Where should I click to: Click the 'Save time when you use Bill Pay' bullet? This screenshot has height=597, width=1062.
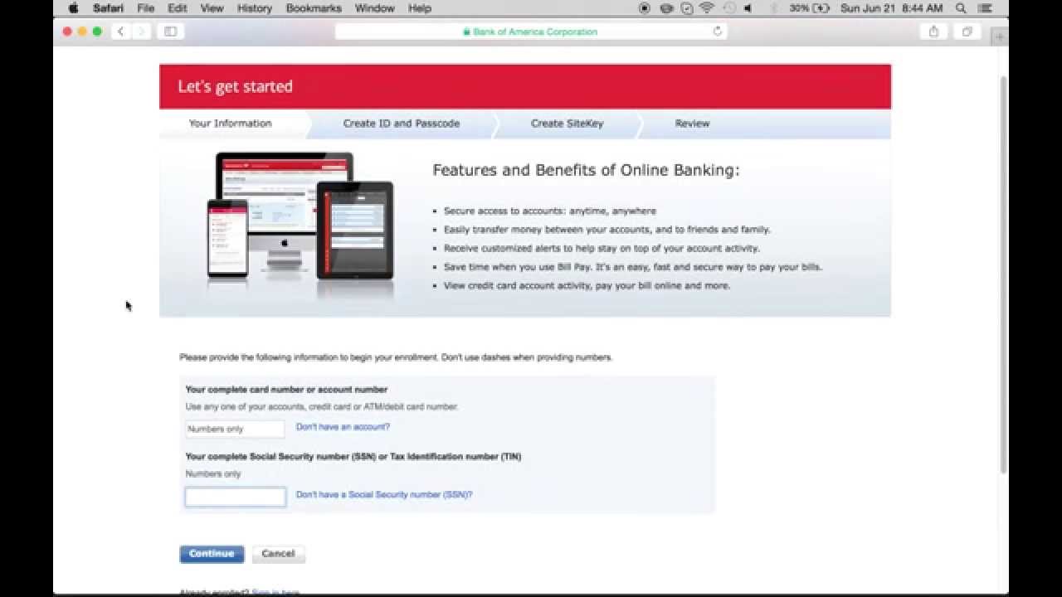point(633,267)
